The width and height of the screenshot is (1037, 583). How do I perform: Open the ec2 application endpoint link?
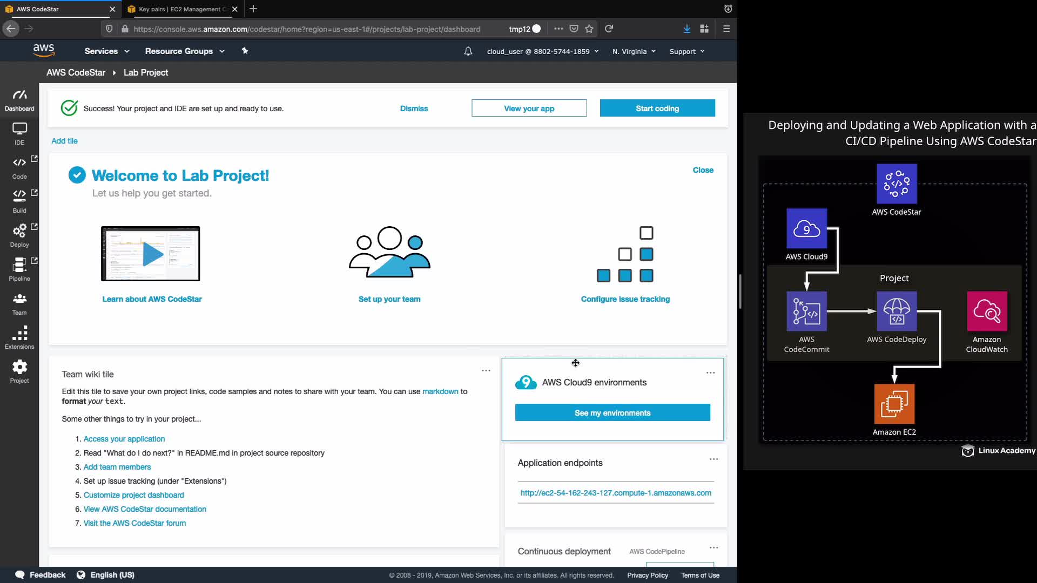click(x=616, y=493)
